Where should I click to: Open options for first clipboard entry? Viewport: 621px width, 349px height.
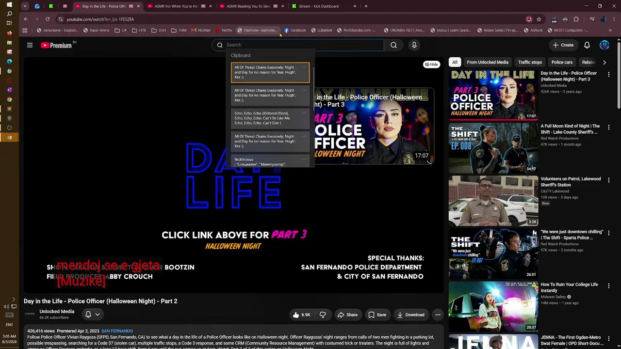point(304,67)
